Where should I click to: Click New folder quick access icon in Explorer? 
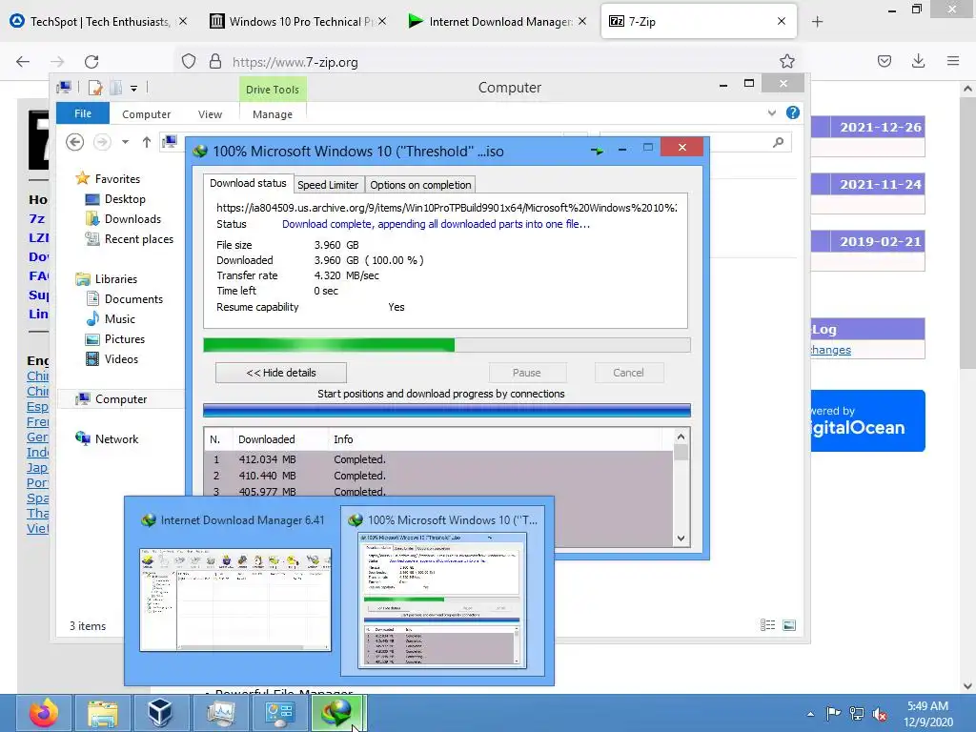click(x=115, y=88)
